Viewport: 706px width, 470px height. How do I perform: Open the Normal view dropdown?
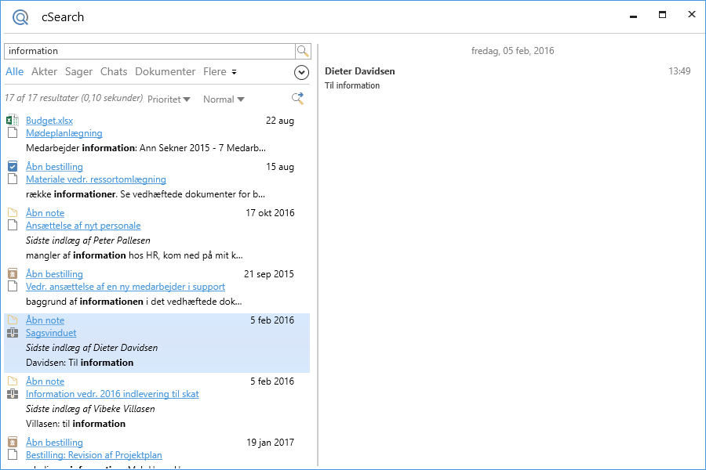point(224,99)
